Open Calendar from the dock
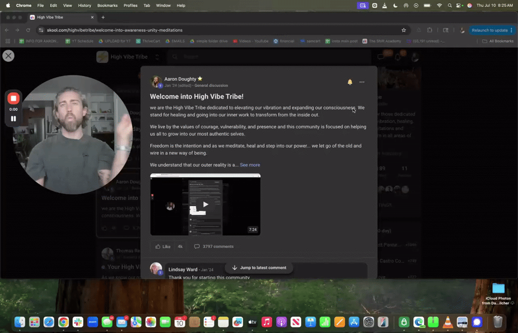This screenshot has height=333, width=518. (x=180, y=322)
